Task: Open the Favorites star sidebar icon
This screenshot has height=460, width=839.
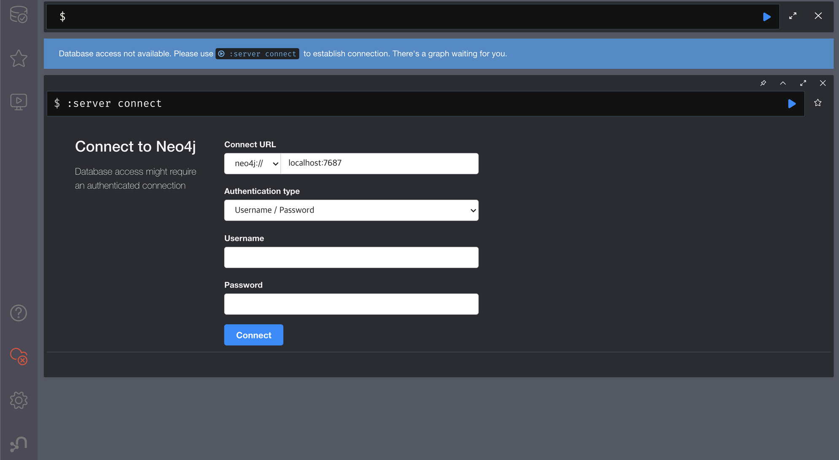Action: click(x=19, y=59)
